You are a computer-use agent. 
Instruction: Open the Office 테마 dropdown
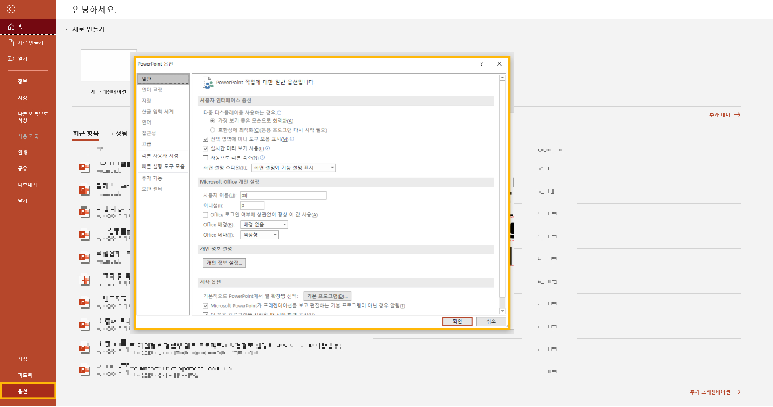[x=259, y=235]
